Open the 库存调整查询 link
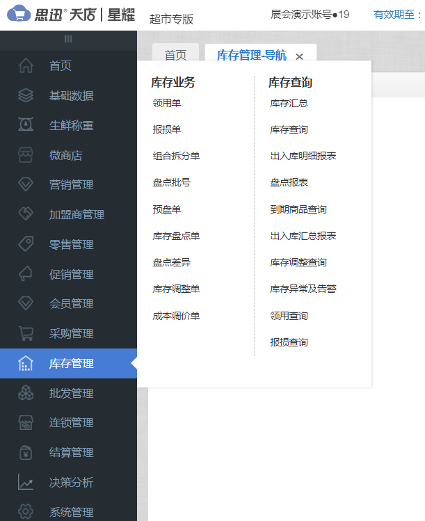 (x=298, y=262)
